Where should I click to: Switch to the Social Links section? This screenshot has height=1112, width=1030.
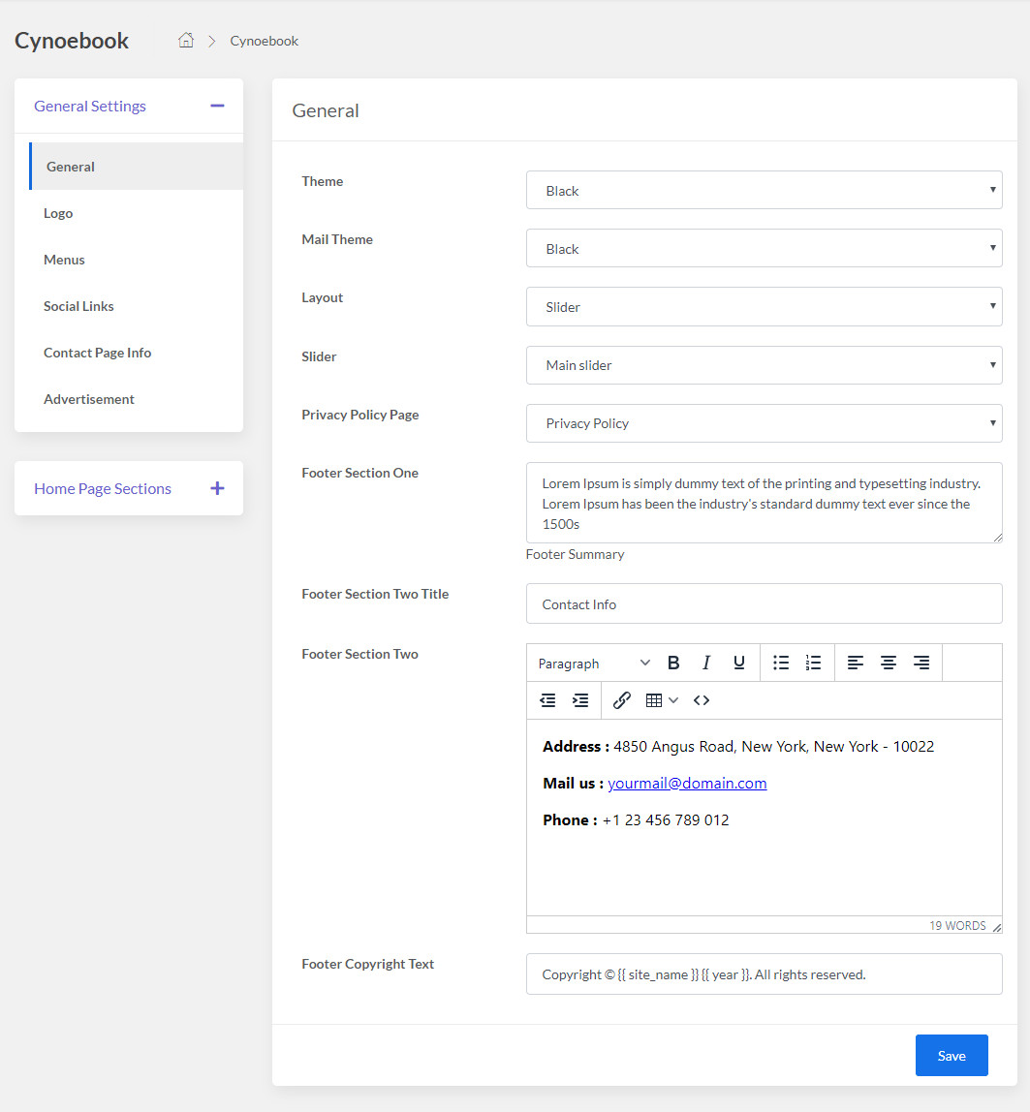[78, 305]
